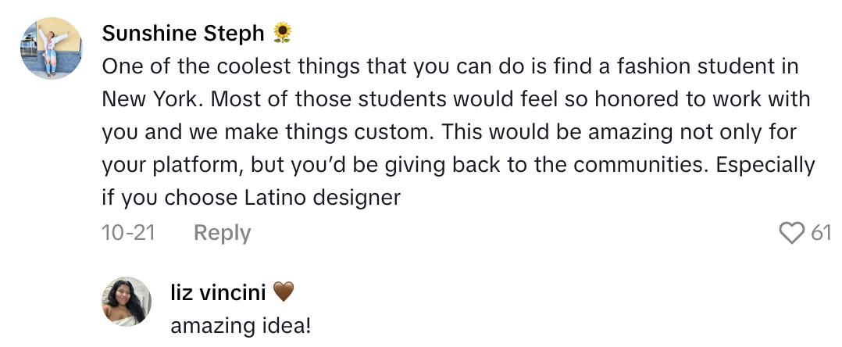Click the sunflower emoji beside Sunshine Steph
Screen dimensions: 842x347
tap(282, 33)
